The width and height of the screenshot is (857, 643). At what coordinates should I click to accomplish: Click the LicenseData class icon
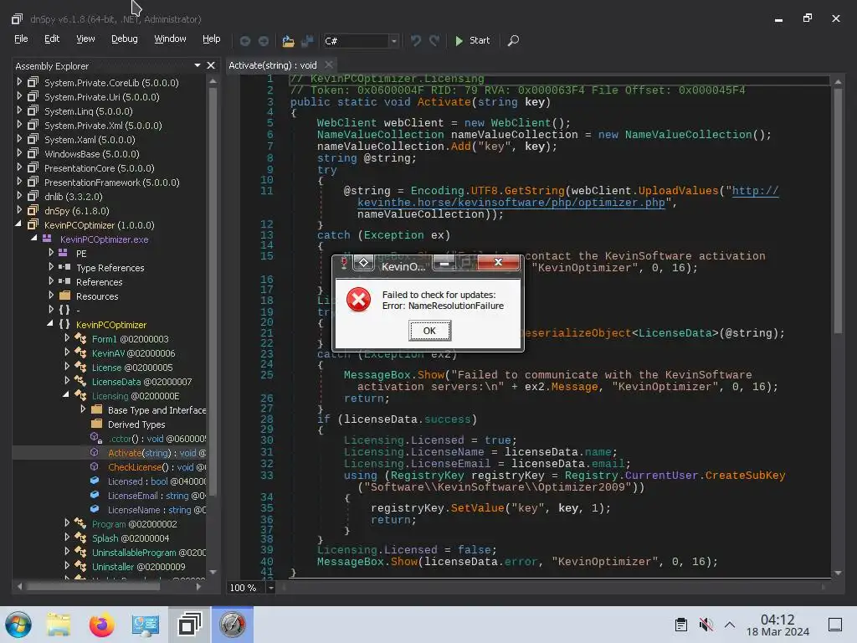pyautogui.click(x=80, y=381)
